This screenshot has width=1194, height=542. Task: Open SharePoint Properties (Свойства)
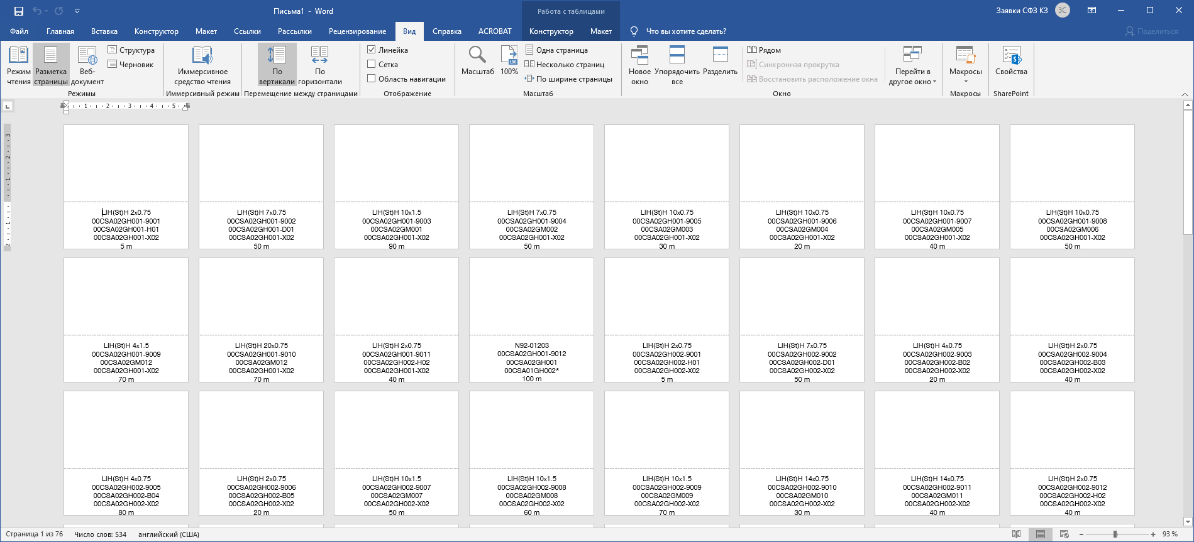pyautogui.click(x=1011, y=61)
